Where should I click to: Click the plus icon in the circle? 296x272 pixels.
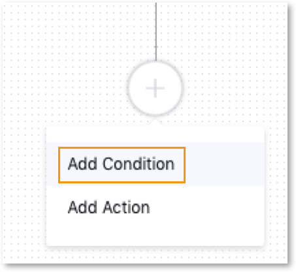coord(155,88)
